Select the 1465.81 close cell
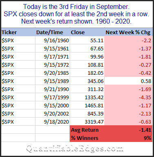The width and height of the screenshot is (154, 157). point(87,105)
